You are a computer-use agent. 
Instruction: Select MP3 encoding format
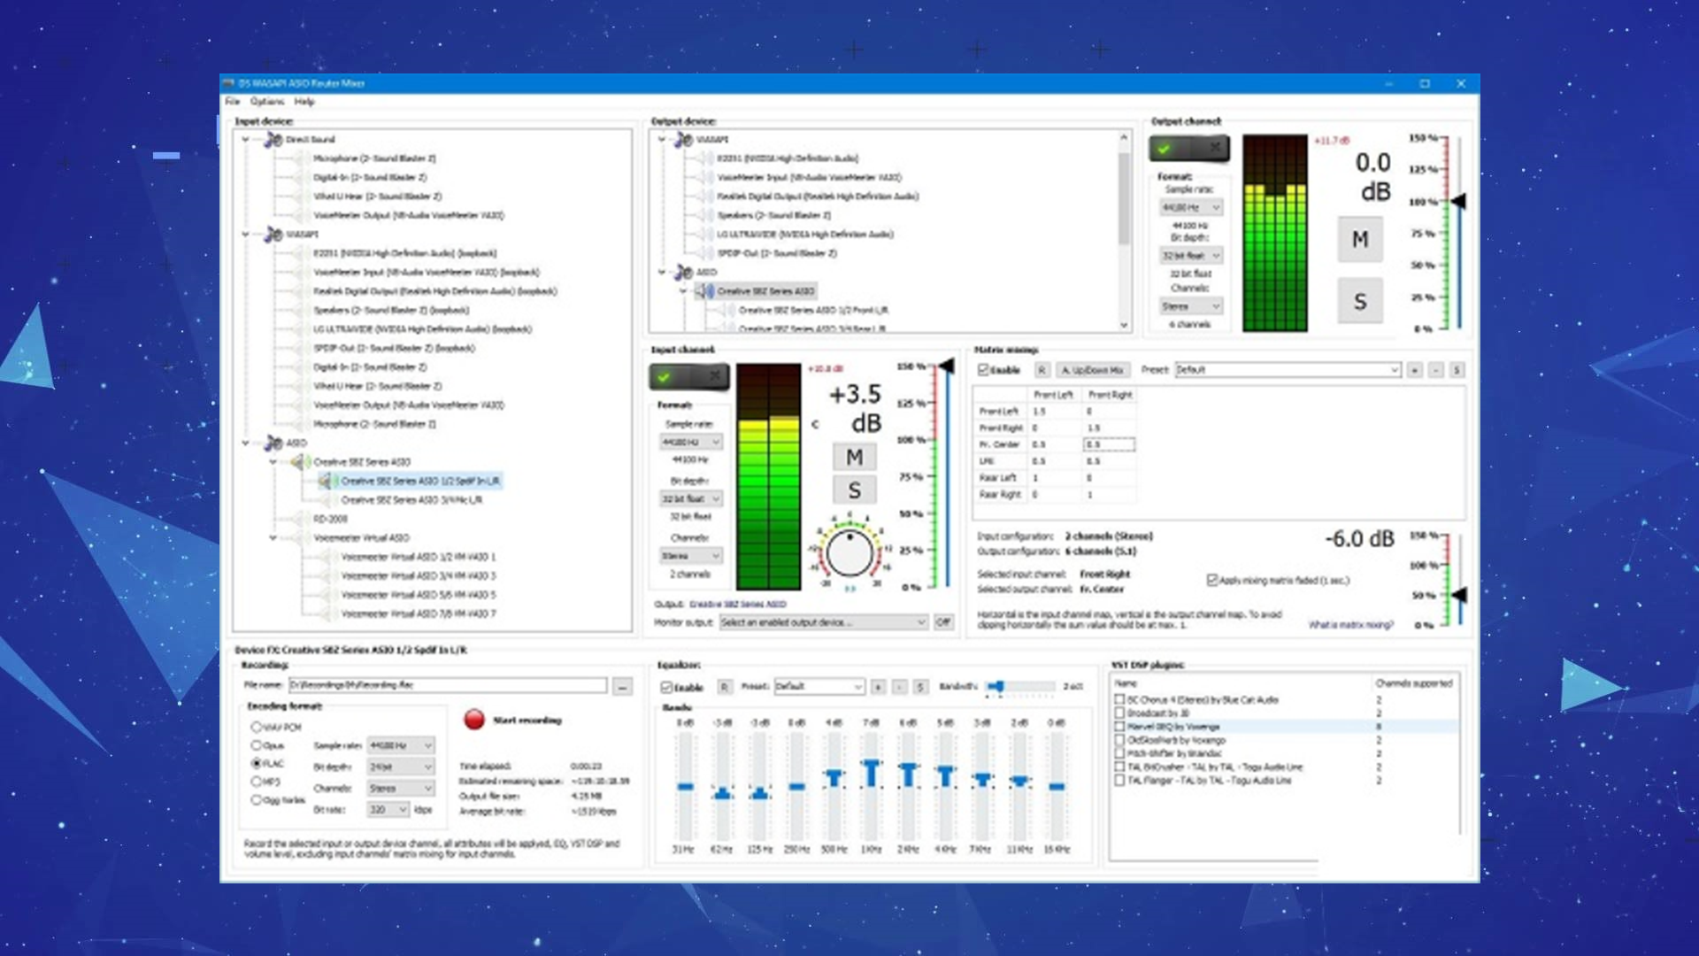click(257, 782)
